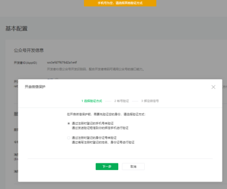Click the name and ID verification description text
The height and width of the screenshot is (189, 227).
[x=103, y=142]
